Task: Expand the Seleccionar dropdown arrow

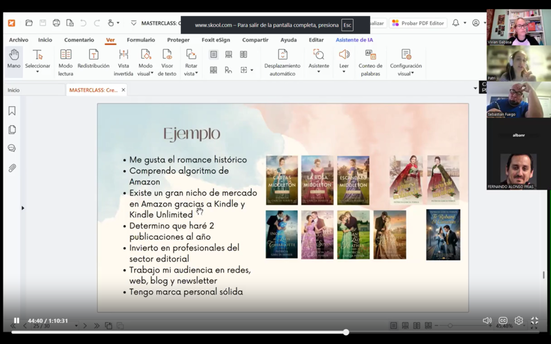Action: [38, 72]
